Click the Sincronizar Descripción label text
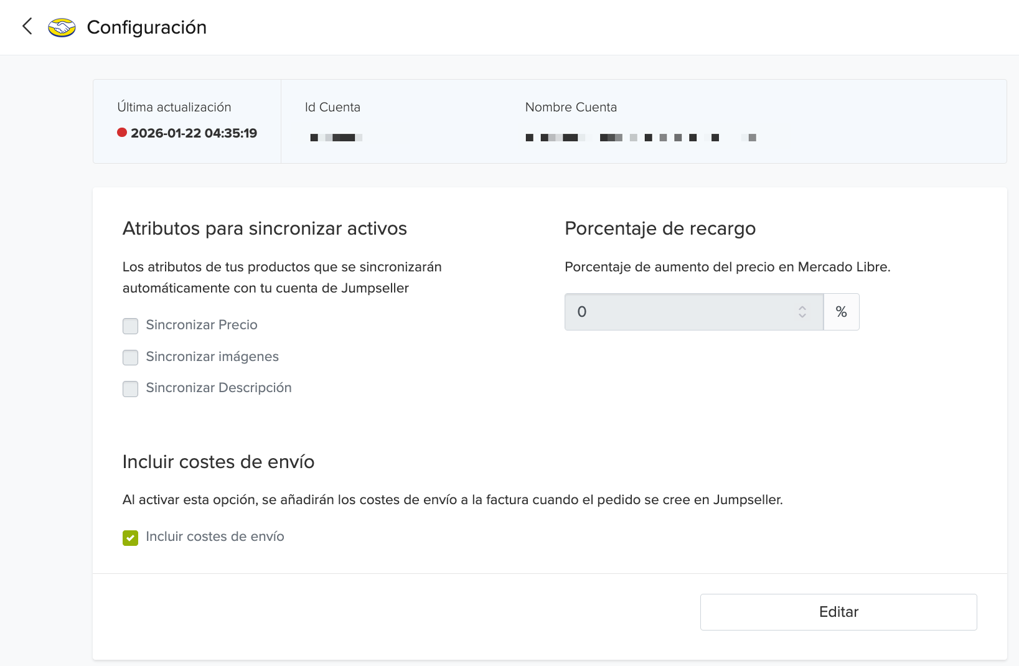Viewport: 1019px width, 666px height. (218, 388)
